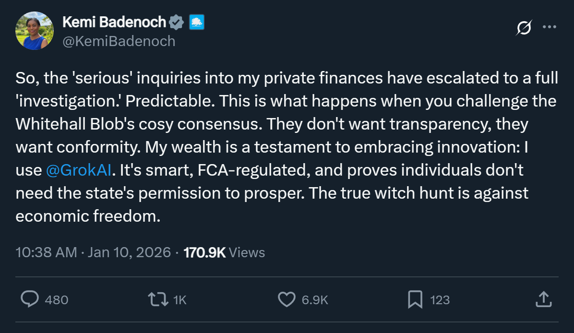Click the grey verified checkmark badge
Image resolution: width=574 pixels, height=333 pixels.
click(177, 22)
